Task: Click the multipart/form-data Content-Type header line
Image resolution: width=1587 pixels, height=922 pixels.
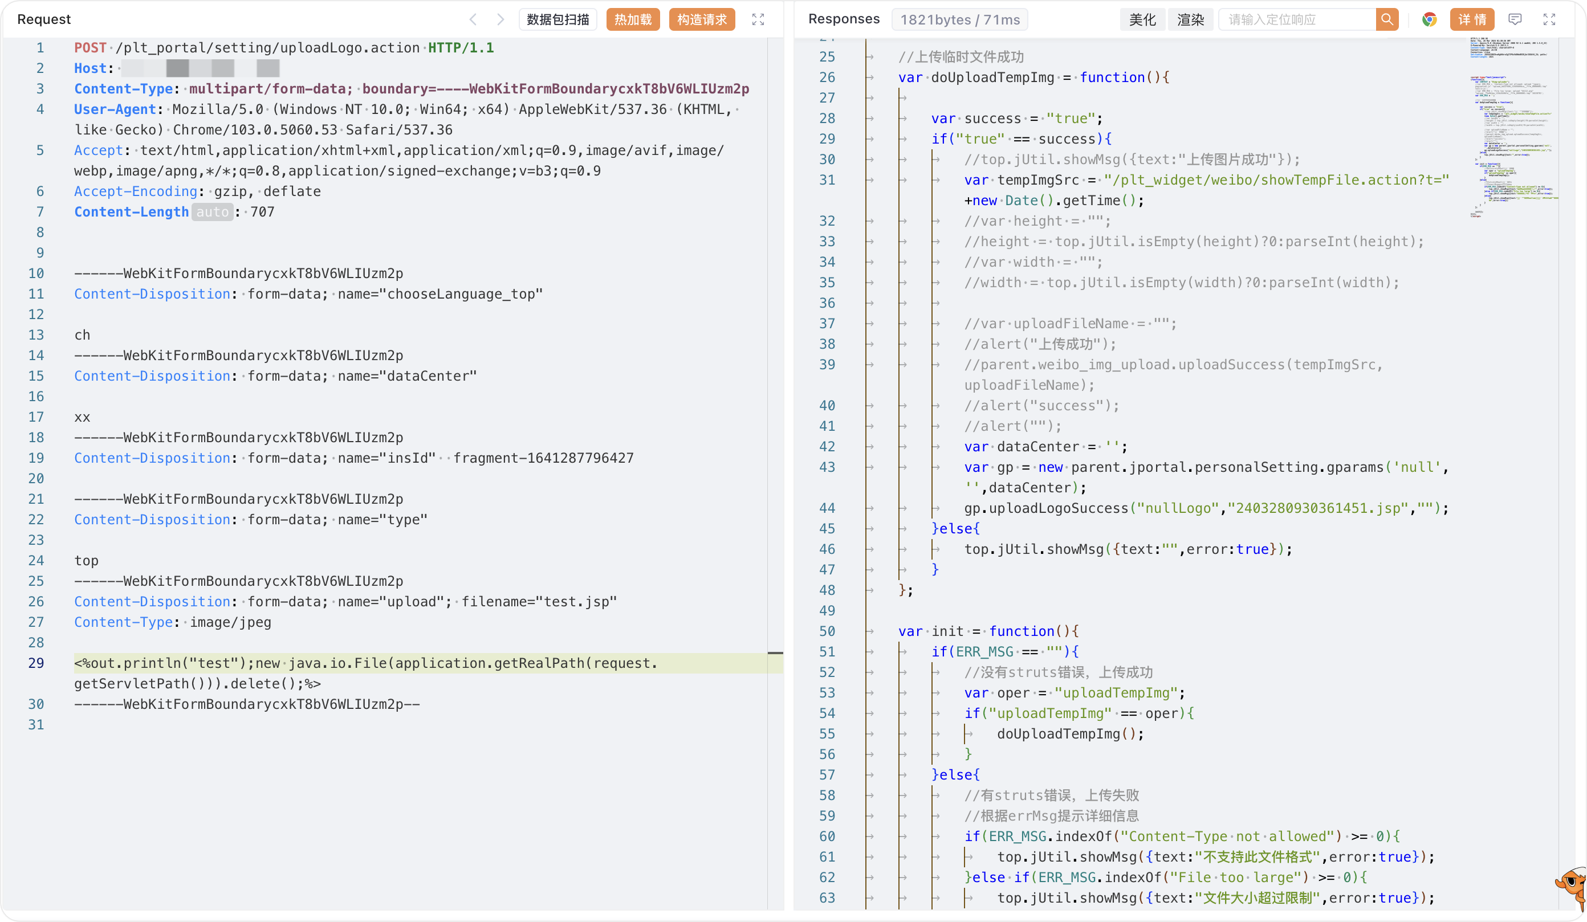Action: [x=412, y=89]
